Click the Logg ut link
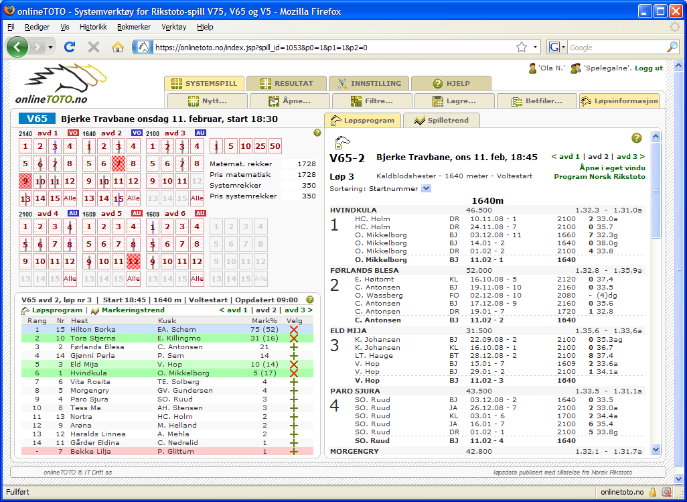687x502 pixels. 649,68
